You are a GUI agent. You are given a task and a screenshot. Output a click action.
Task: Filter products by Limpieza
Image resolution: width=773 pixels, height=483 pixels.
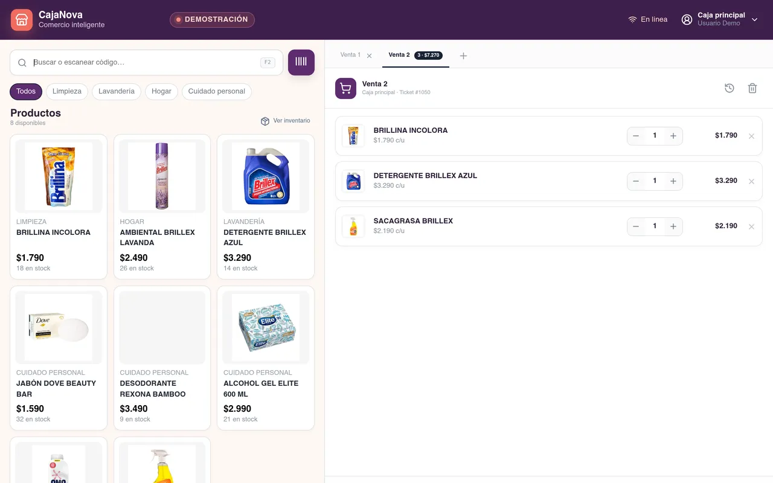[67, 92]
